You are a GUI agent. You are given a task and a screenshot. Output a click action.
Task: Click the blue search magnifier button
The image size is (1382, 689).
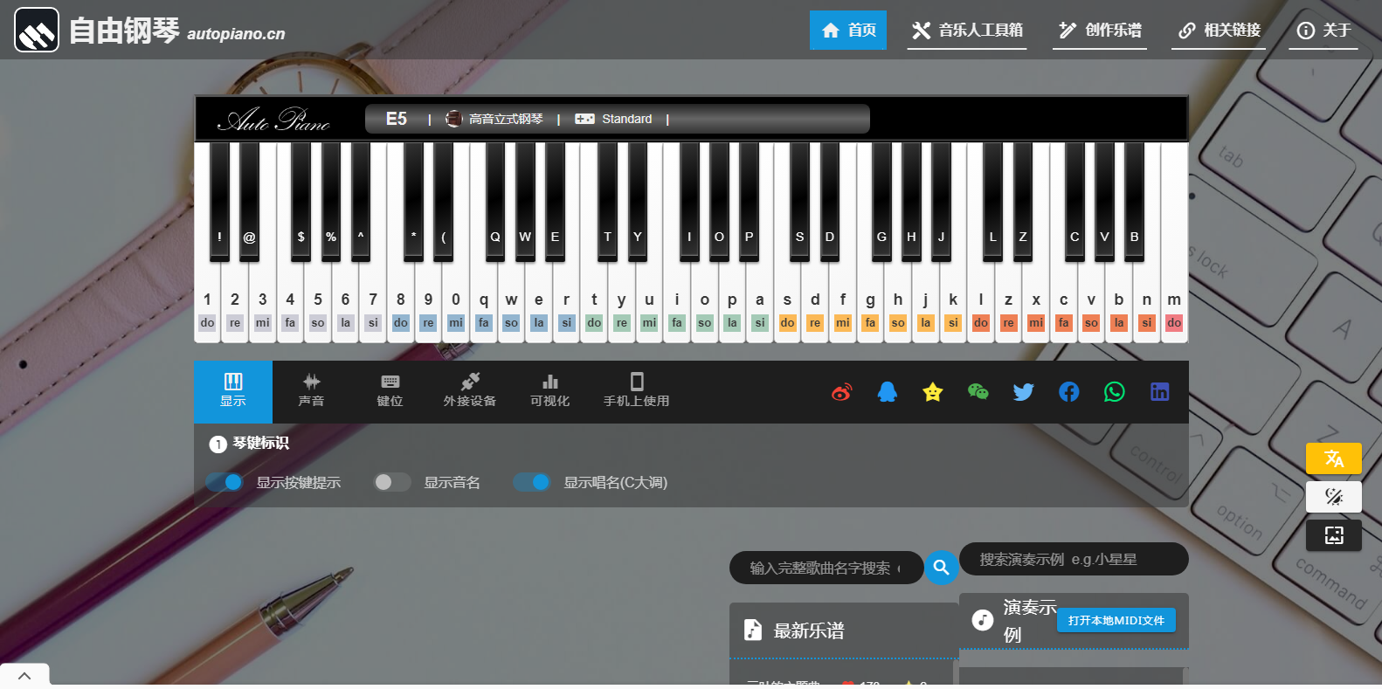941,568
